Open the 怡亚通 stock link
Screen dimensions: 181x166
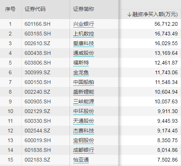(x=81, y=160)
